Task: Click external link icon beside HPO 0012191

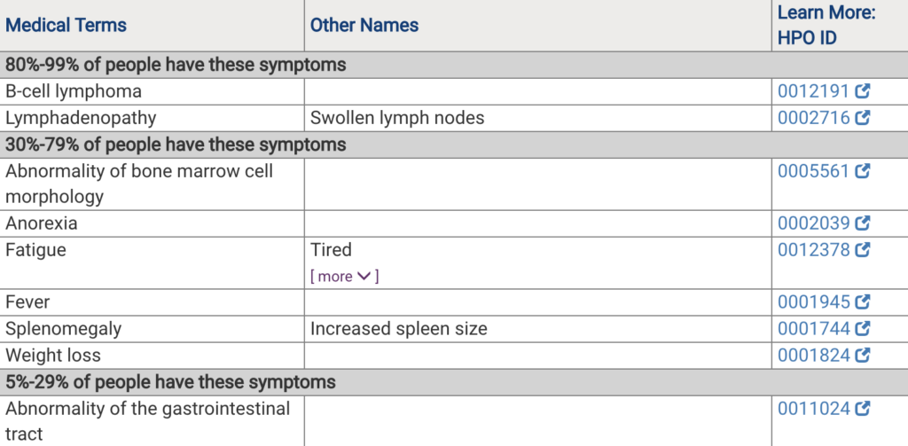Action: pyautogui.click(x=863, y=91)
